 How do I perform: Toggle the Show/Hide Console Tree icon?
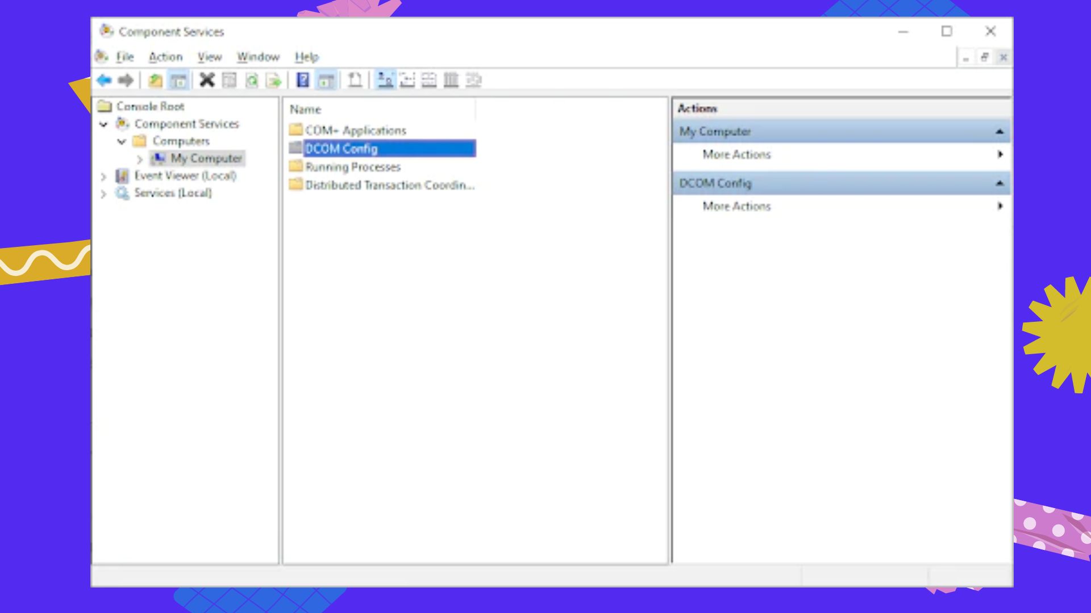[x=178, y=81]
